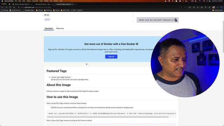Screen dimensions: 224x126
Task: Open the History menu
Action: click(x=29, y=1)
